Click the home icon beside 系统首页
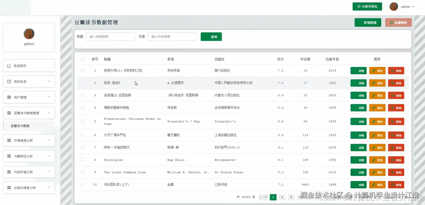This screenshot has height=205, width=425. coord(9,66)
